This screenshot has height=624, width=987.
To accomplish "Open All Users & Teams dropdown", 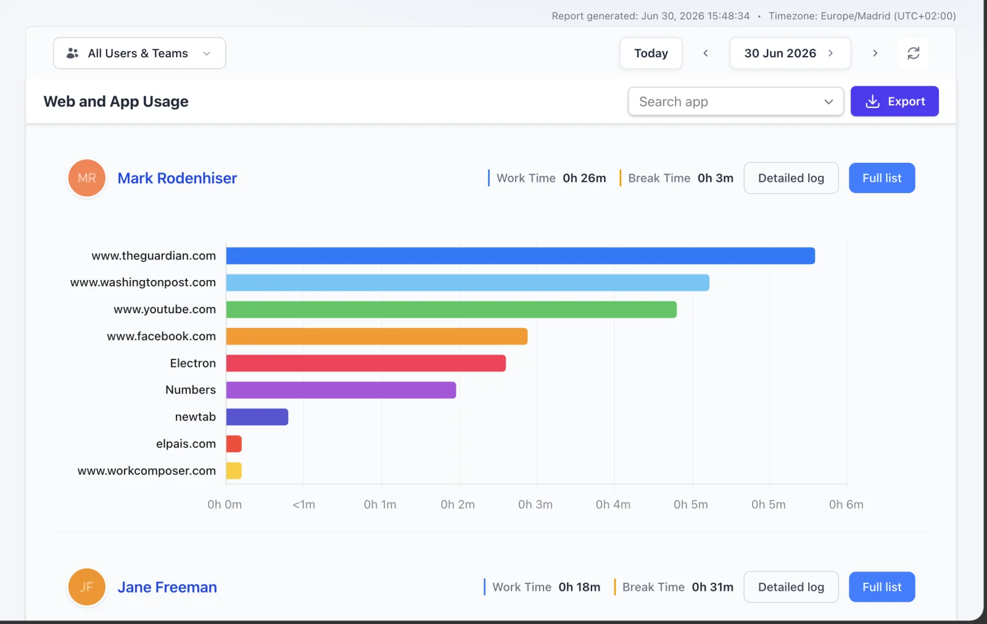I will (139, 53).
